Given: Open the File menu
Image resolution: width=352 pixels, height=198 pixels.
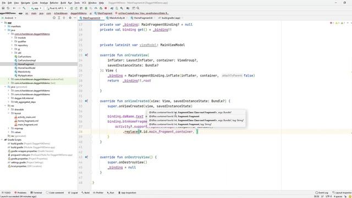Looking at the screenshot, I should (x=4, y=3).
